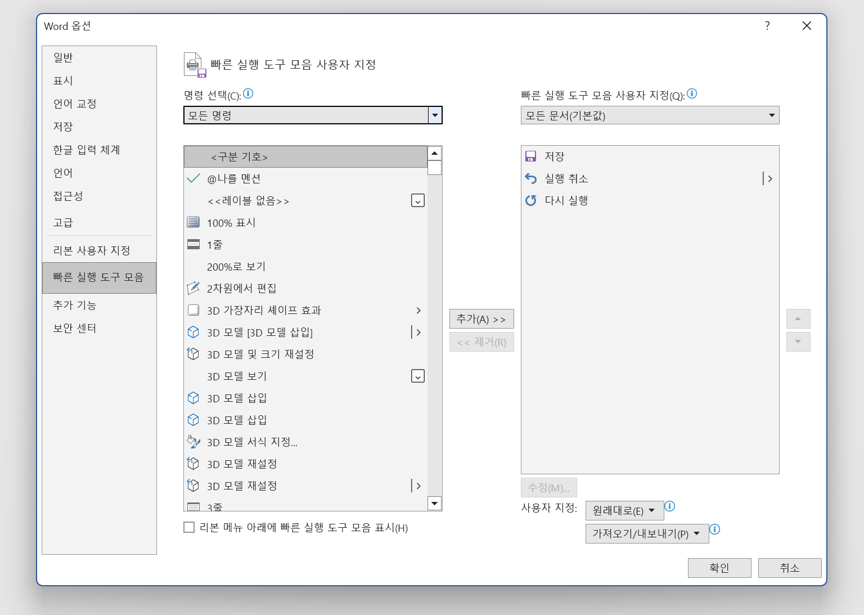Click the 100% 표시 page icon

[193, 222]
